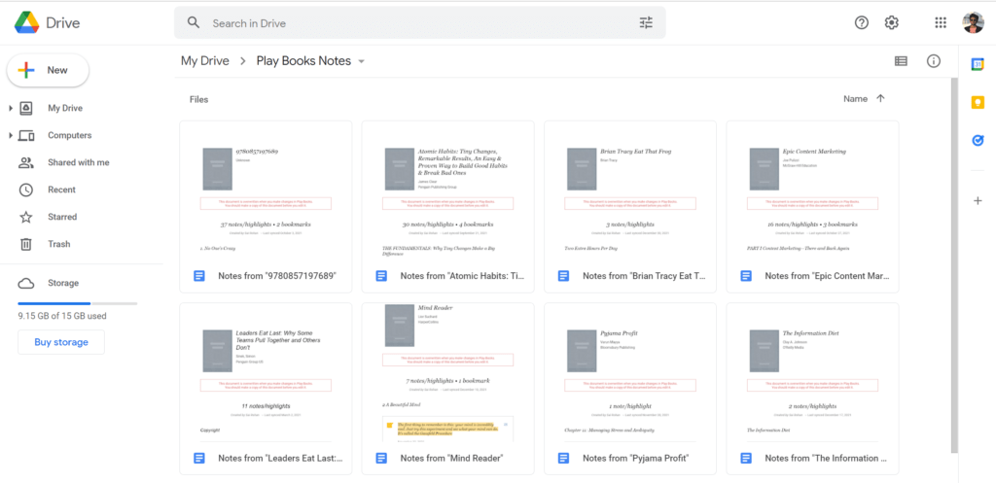Select file name Notes from "9780857197689"
Image resolution: width=996 pixels, height=483 pixels.
(277, 276)
